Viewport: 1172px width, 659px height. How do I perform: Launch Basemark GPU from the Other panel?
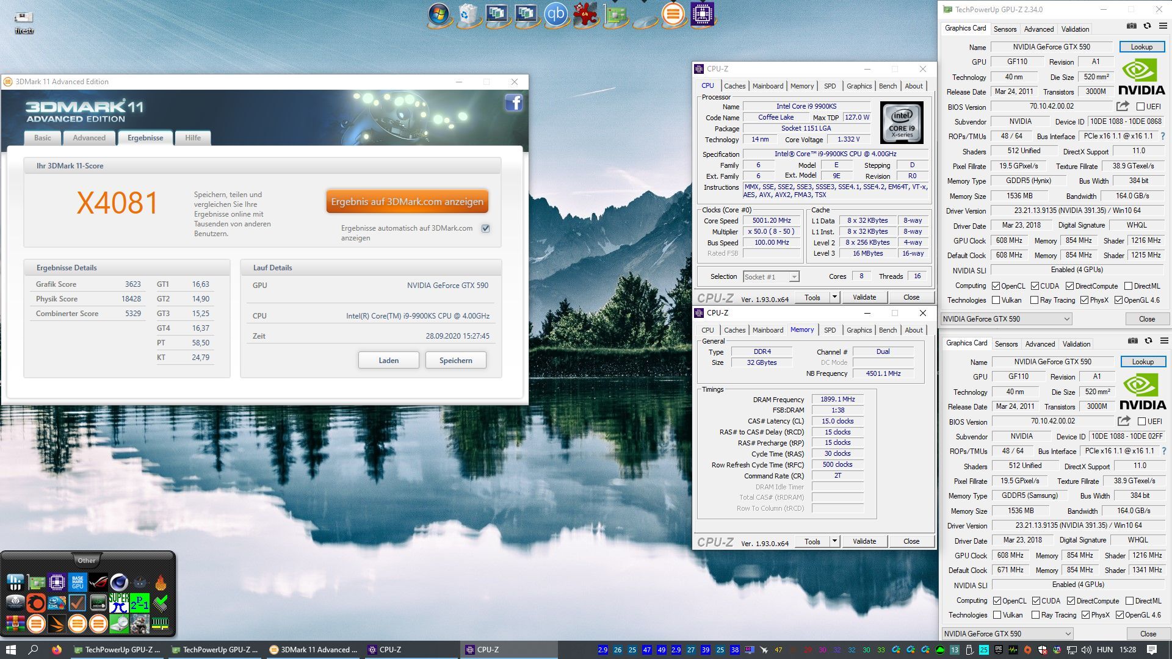[x=78, y=582]
